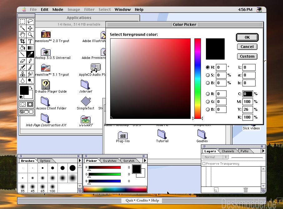Open the Layers panel menu arrow
This screenshot has width=283, height=209.
[x=263, y=151]
